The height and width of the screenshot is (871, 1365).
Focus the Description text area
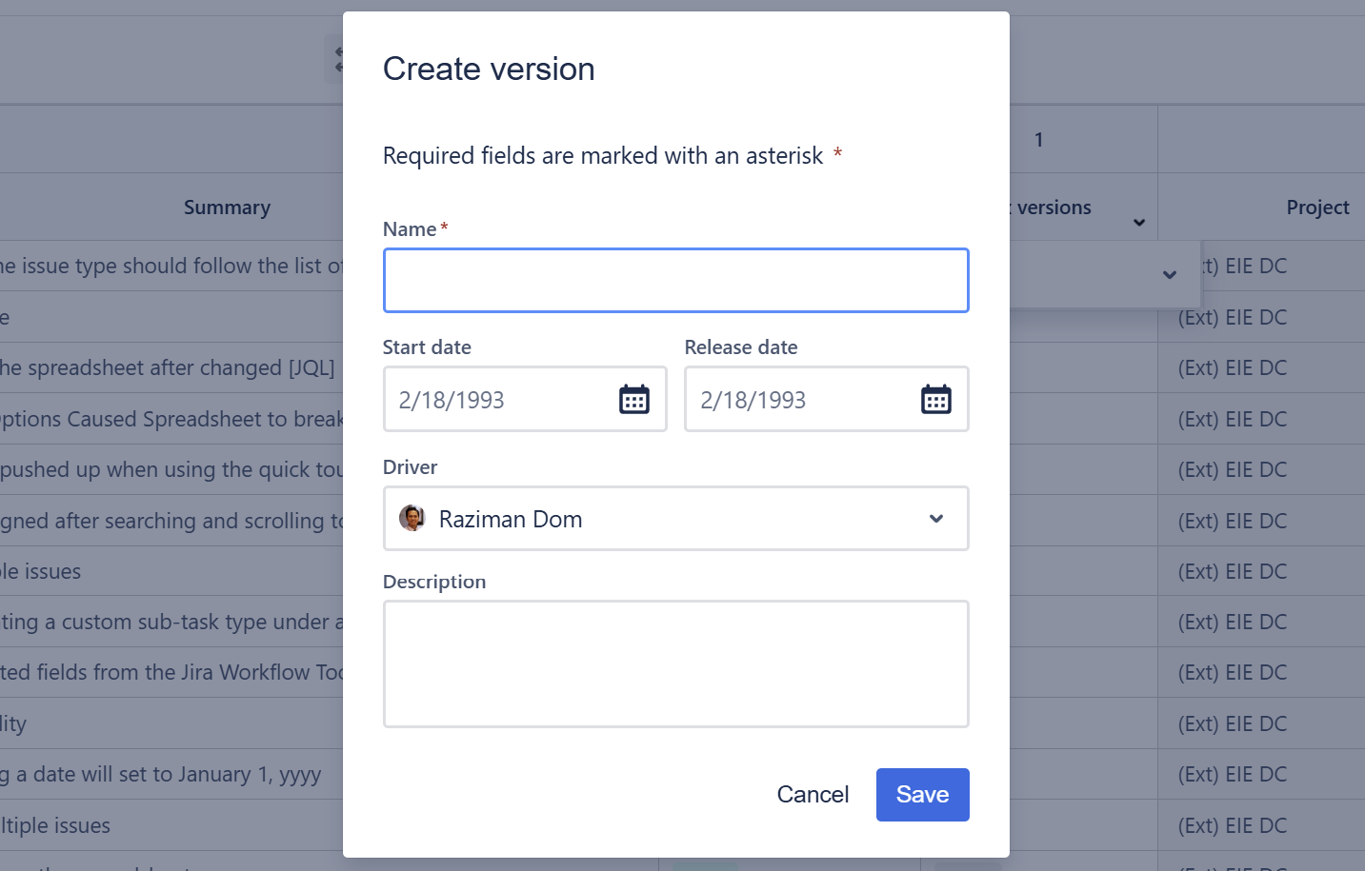[x=675, y=663]
